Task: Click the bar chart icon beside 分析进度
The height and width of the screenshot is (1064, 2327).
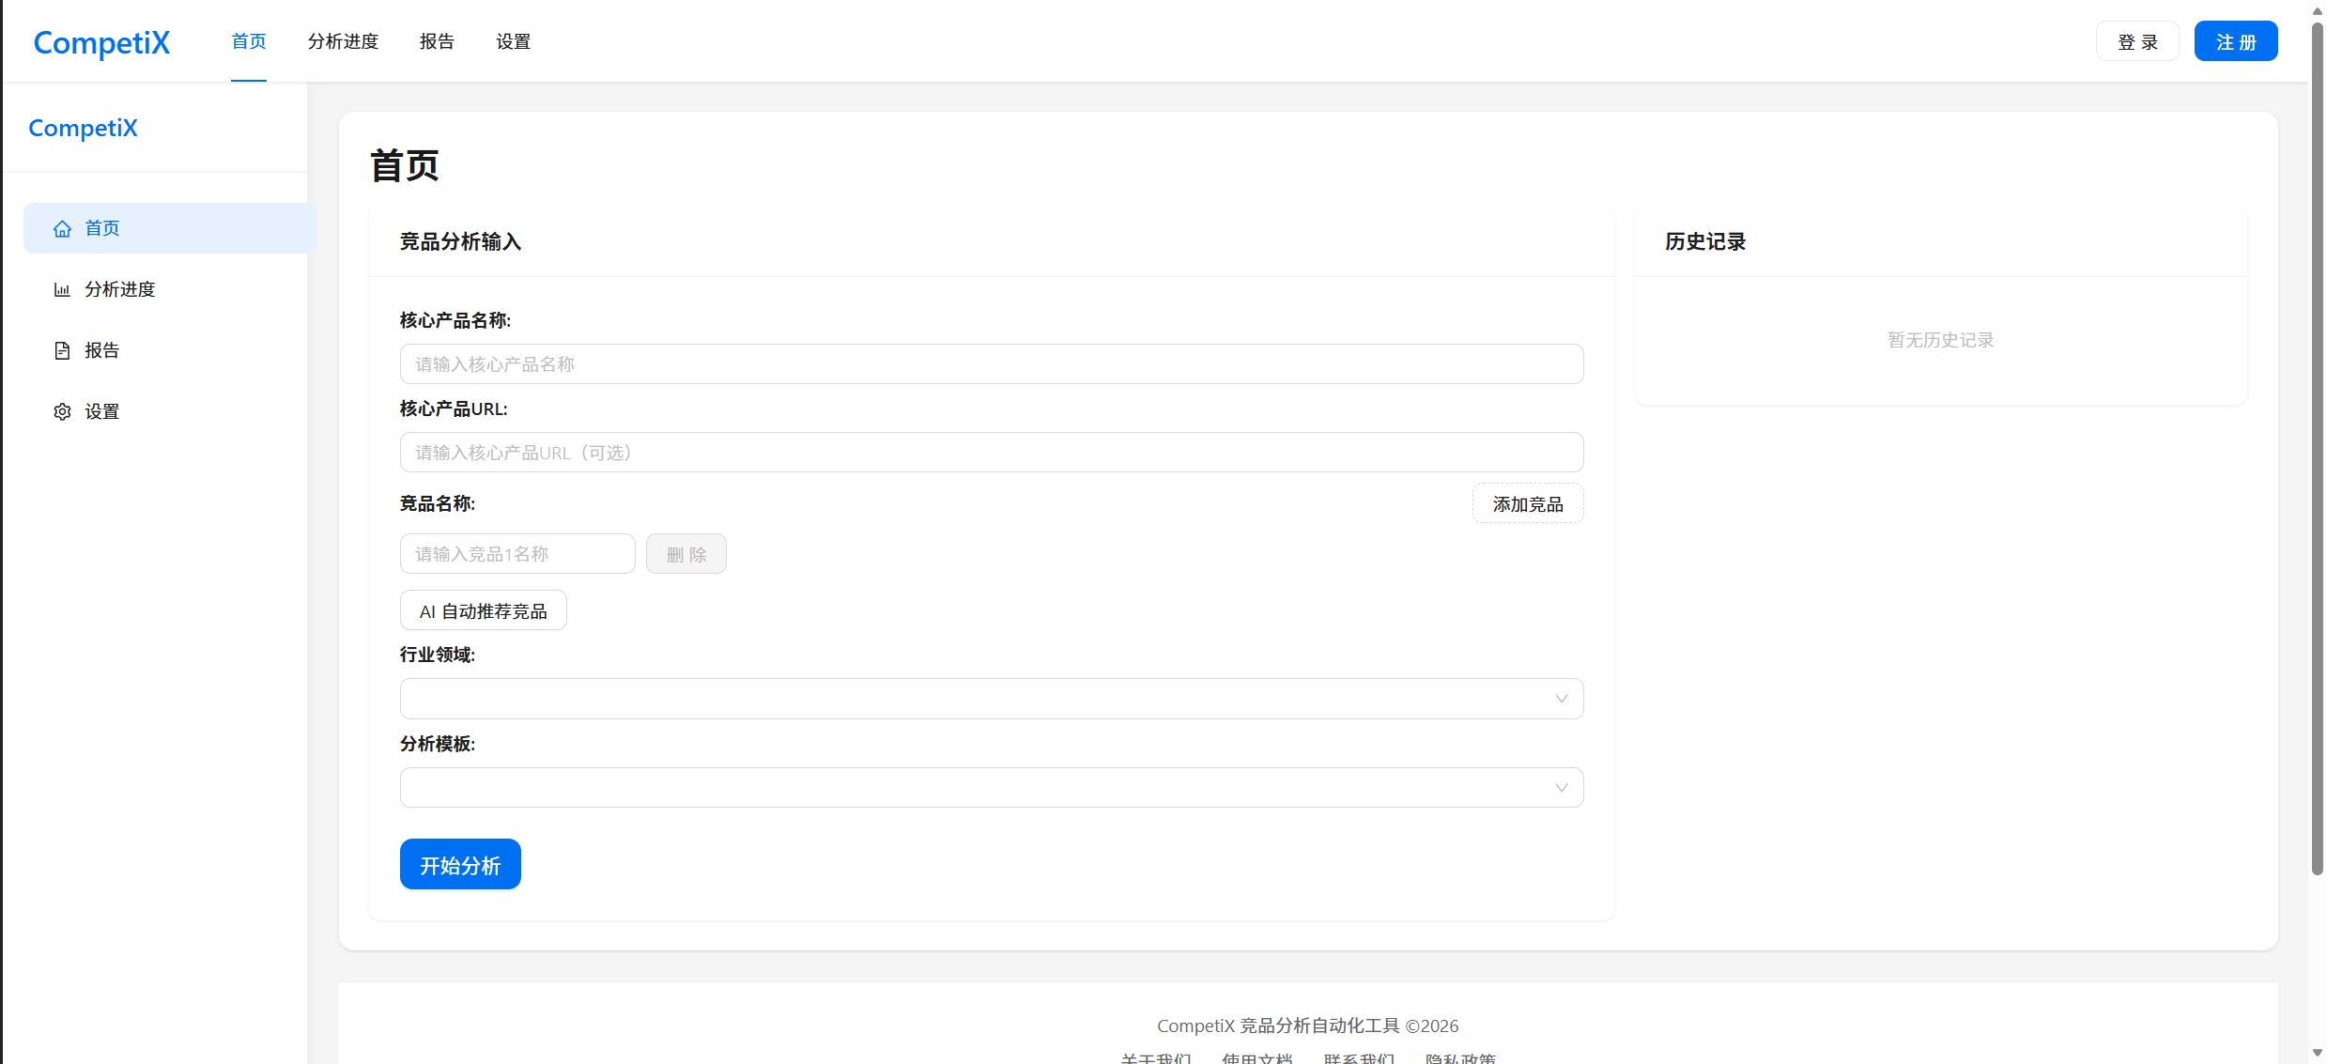Action: click(x=62, y=289)
